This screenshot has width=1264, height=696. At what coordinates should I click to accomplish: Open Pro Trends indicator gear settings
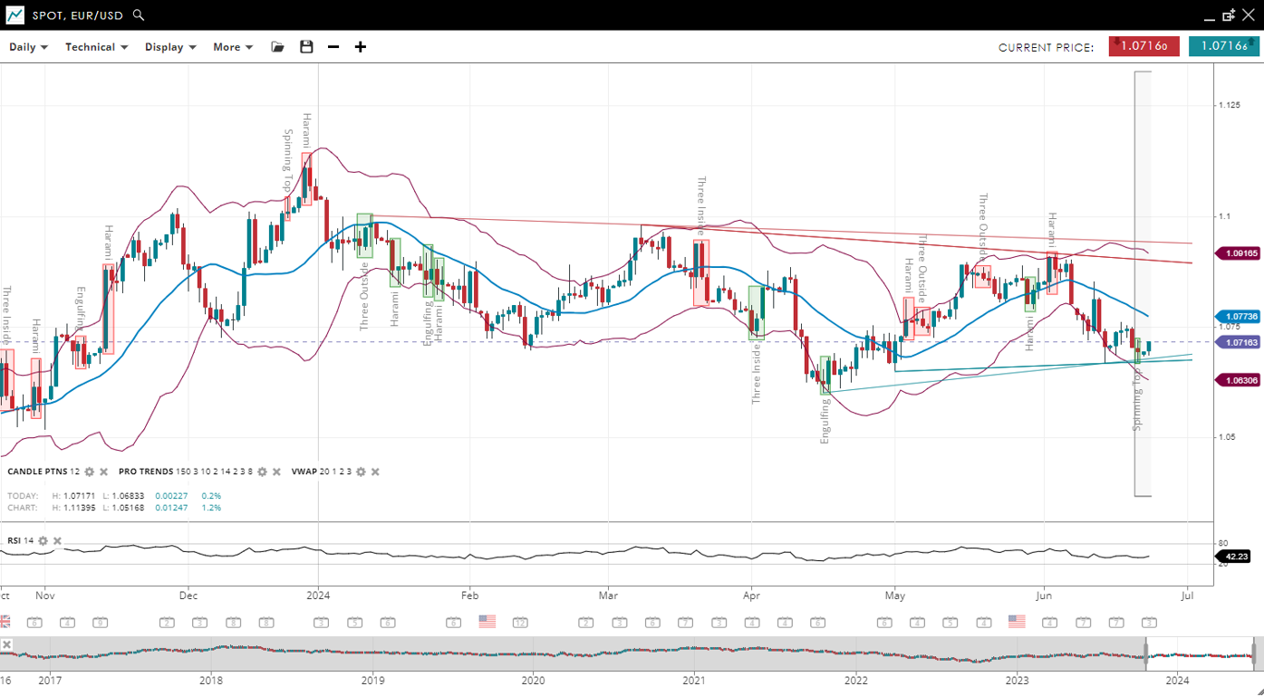point(263,472)
